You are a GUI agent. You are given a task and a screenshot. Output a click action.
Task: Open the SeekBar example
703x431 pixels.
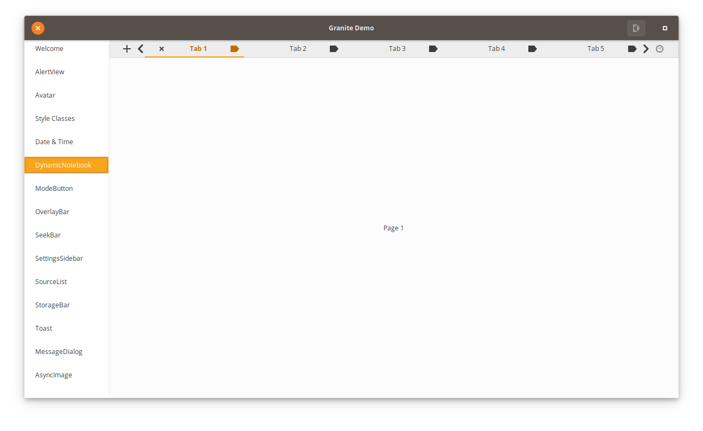coord(48,235)
